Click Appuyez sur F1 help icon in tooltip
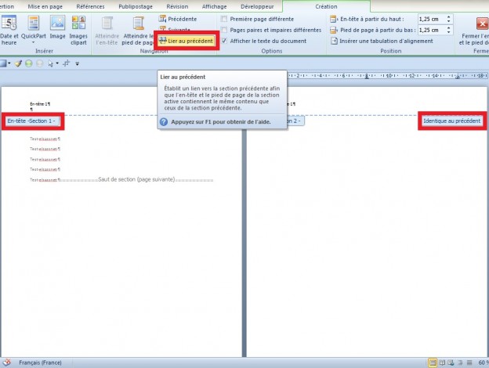The image size is (489, 368). point(164,122)
